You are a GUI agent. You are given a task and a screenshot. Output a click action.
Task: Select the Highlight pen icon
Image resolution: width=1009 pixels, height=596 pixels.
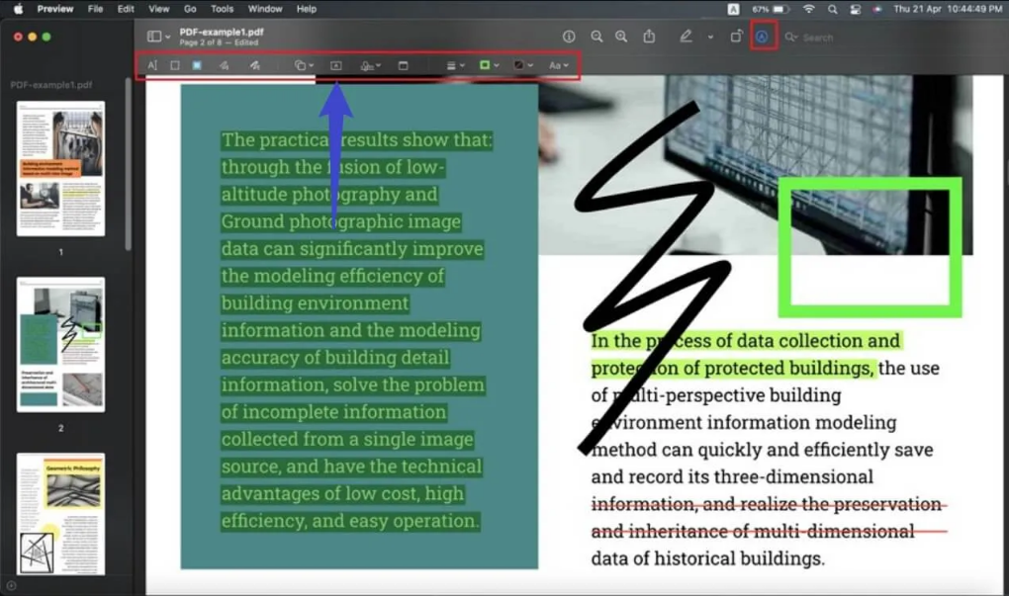coord(686,37)
